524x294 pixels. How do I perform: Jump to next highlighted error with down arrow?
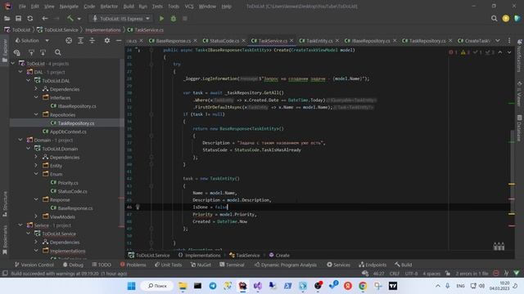point(509,52)
